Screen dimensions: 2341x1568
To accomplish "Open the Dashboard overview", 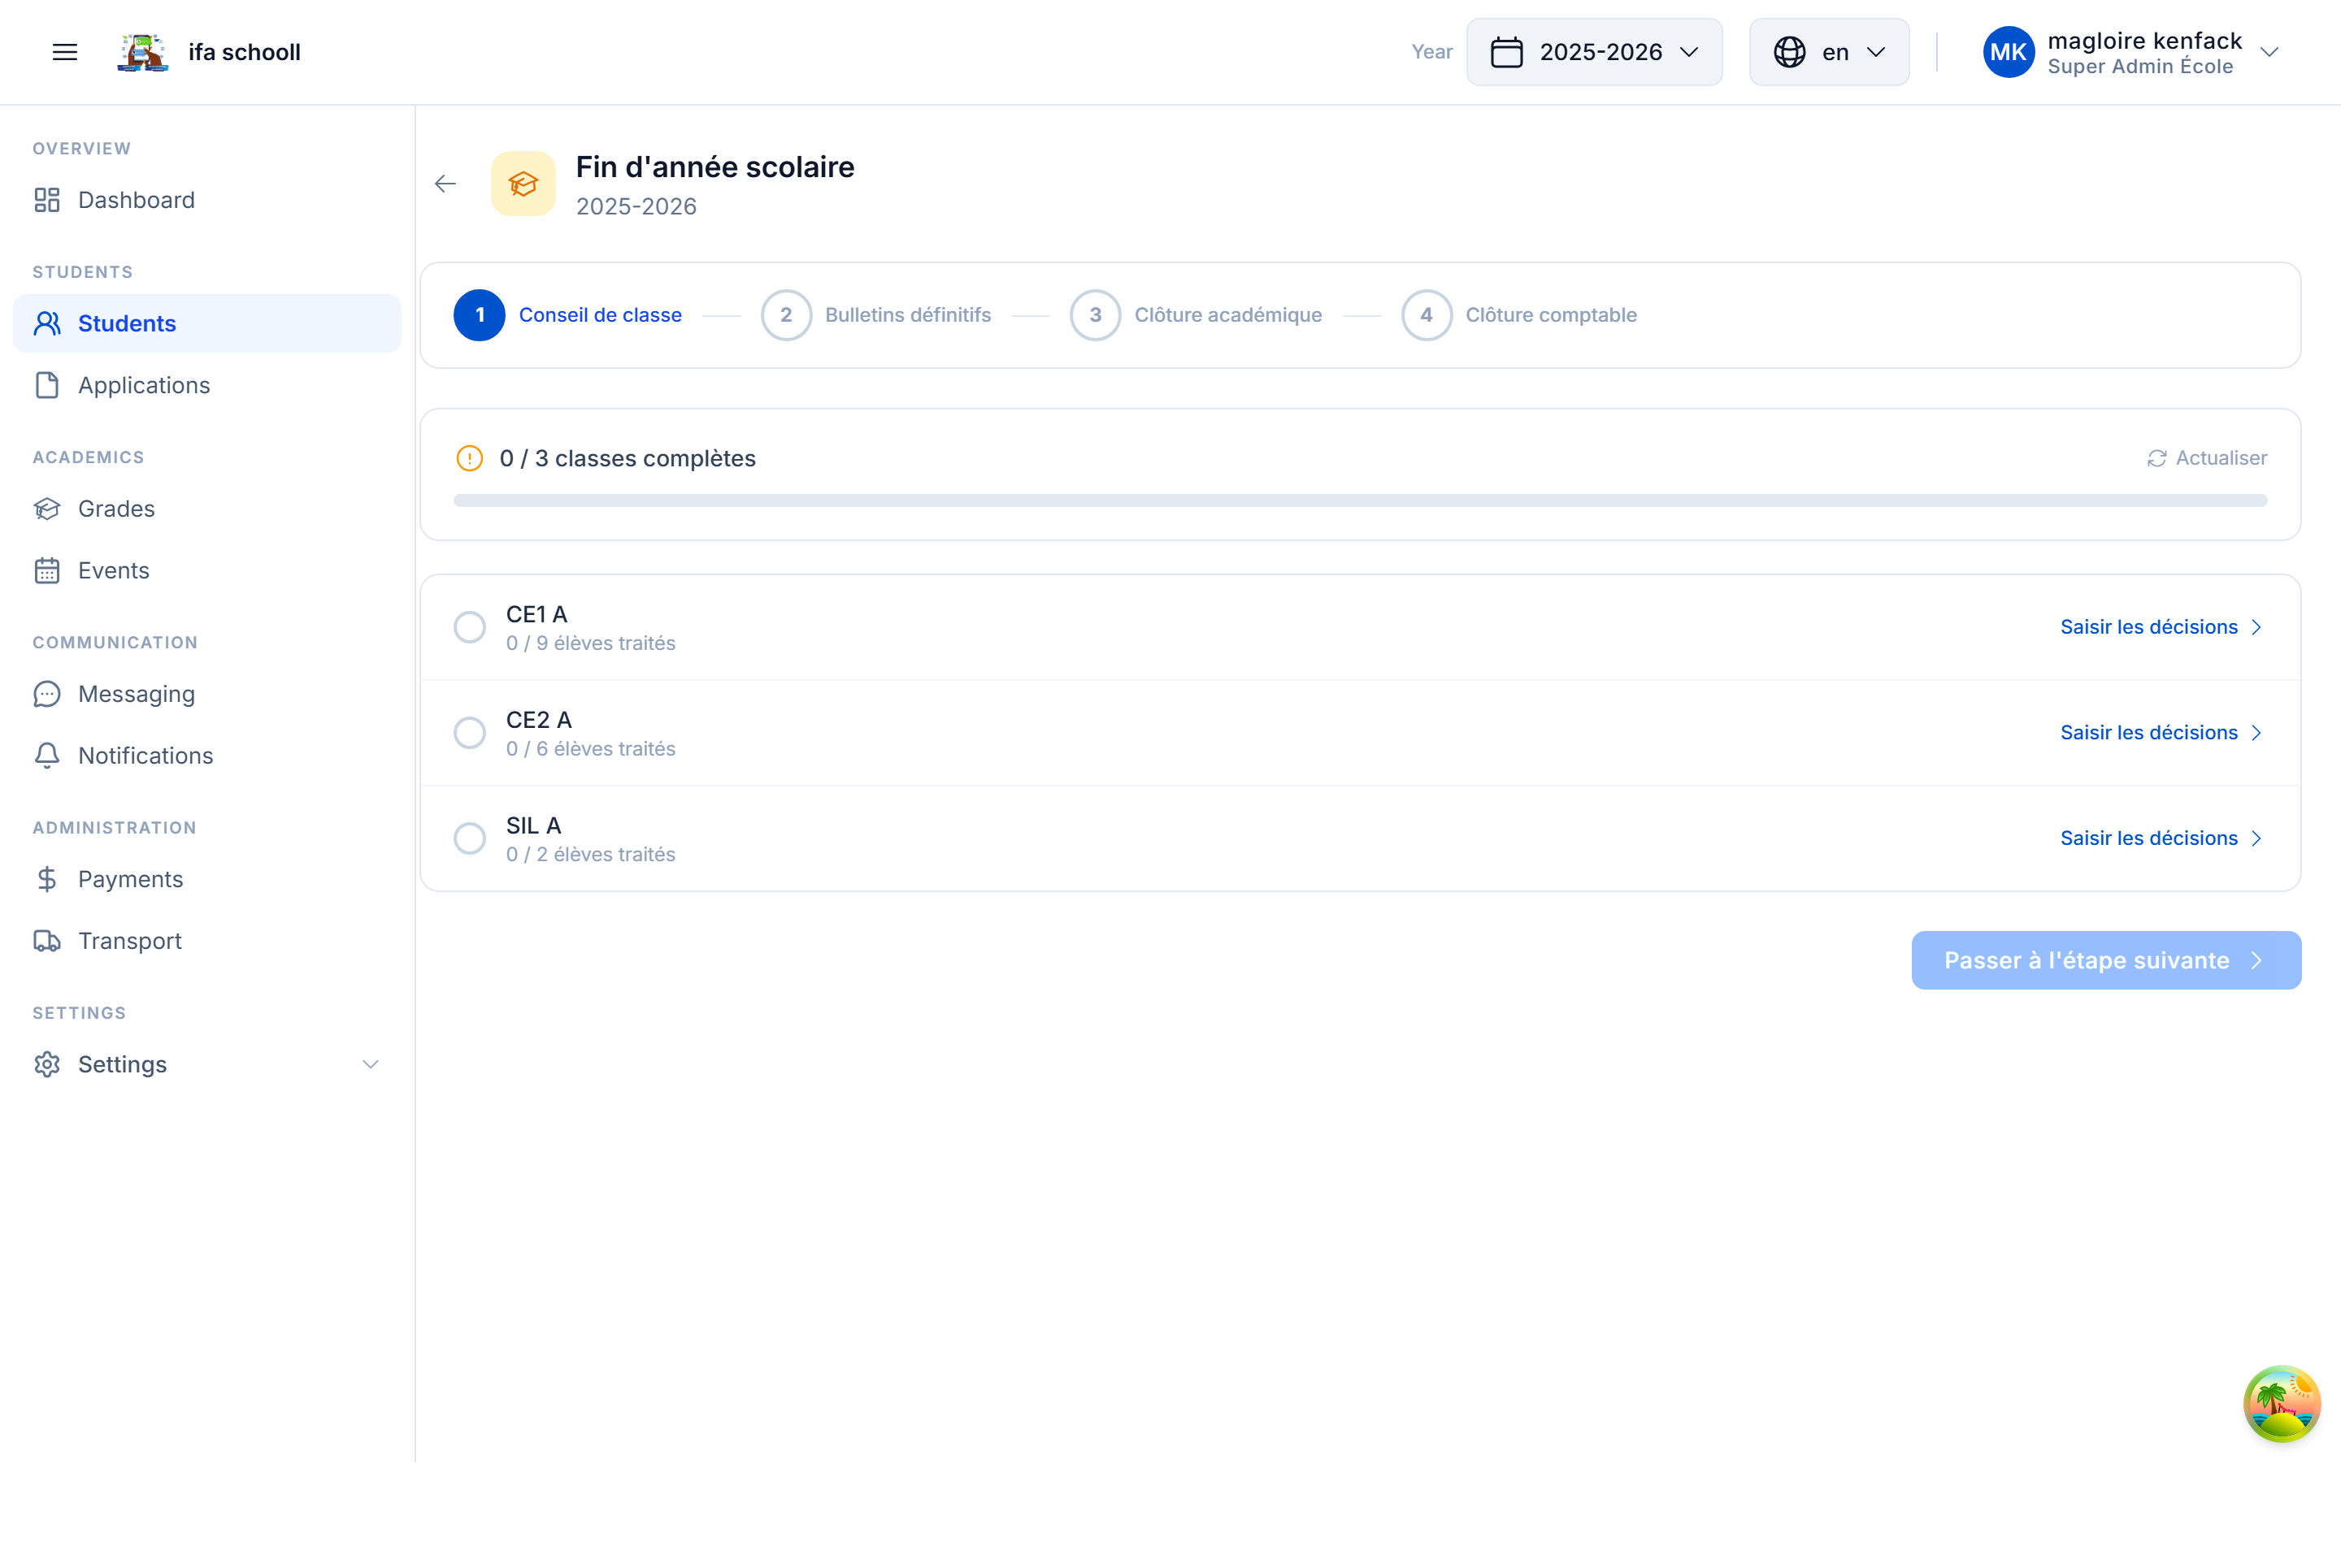I will tap(136, 199).
